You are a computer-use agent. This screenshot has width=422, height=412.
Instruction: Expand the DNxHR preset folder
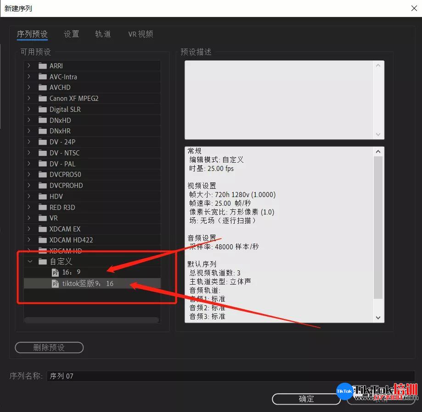(29, 131)
